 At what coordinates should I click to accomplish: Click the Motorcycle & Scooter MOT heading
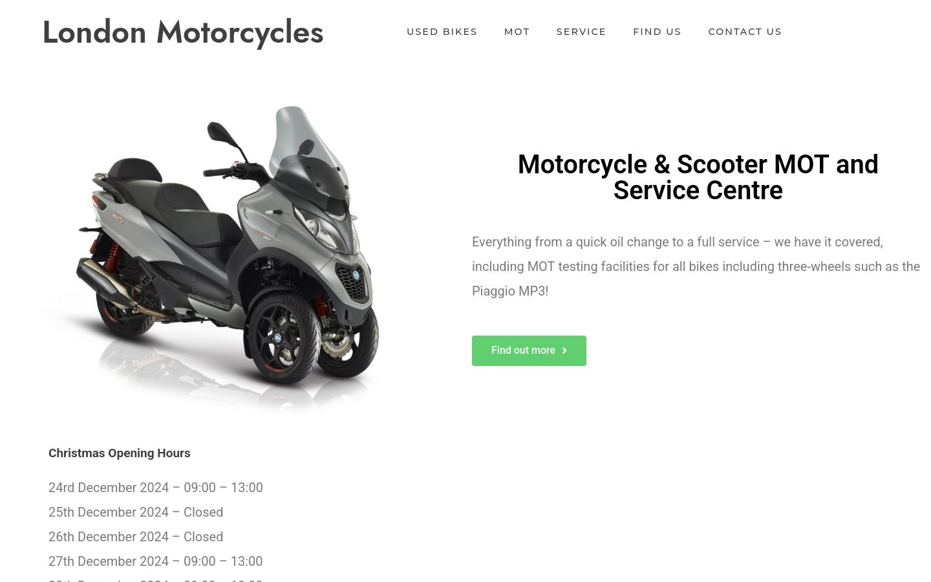(x=698, y=177)
